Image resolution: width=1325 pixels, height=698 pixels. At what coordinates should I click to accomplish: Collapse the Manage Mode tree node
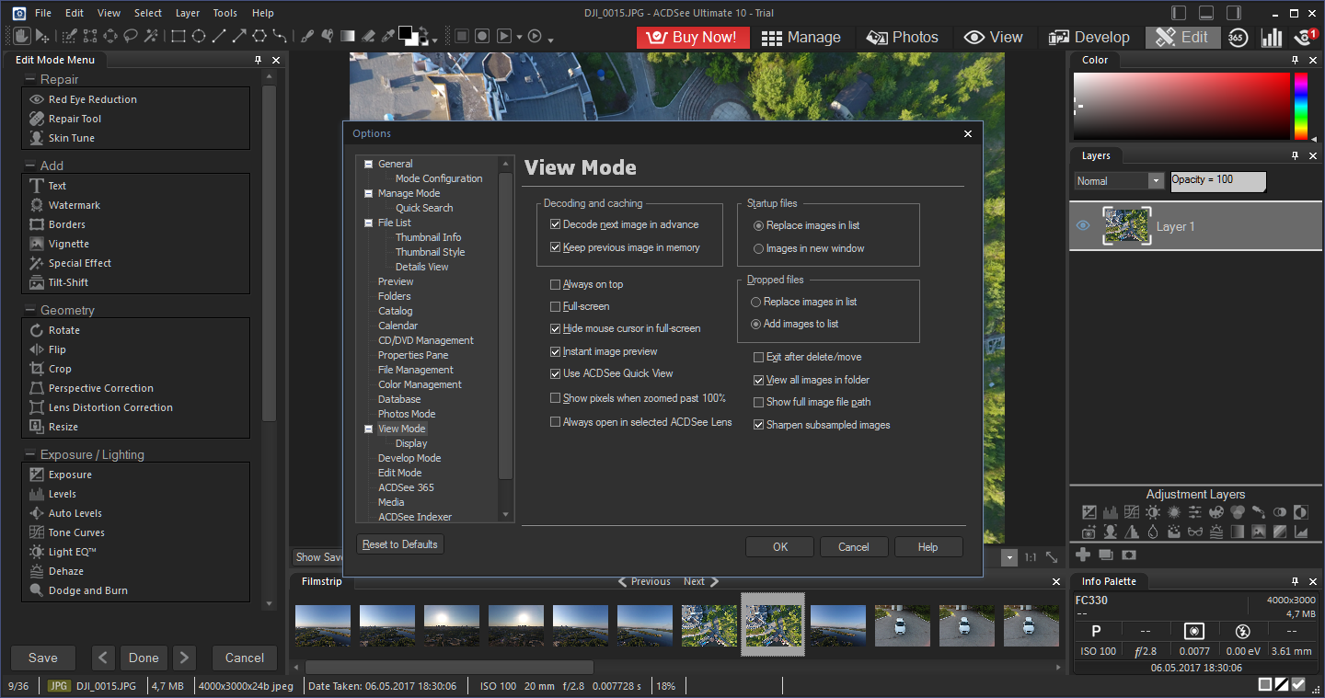369,193
